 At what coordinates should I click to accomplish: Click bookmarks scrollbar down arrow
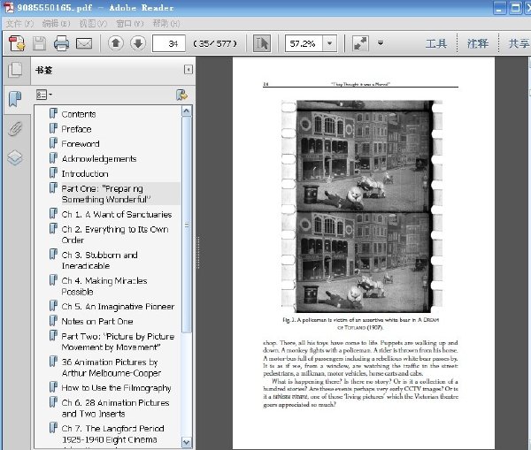186,442
